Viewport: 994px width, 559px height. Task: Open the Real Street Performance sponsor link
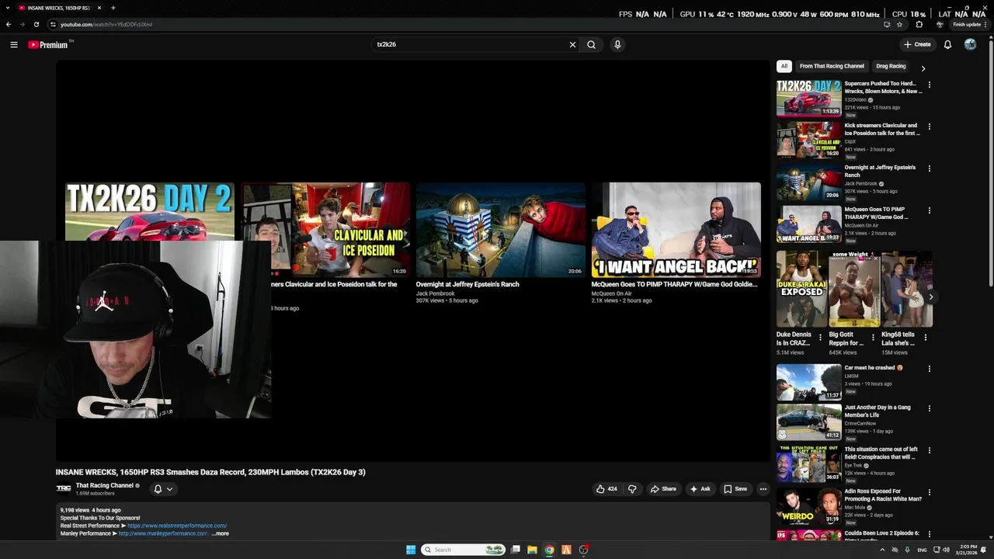tap(177, 526)
